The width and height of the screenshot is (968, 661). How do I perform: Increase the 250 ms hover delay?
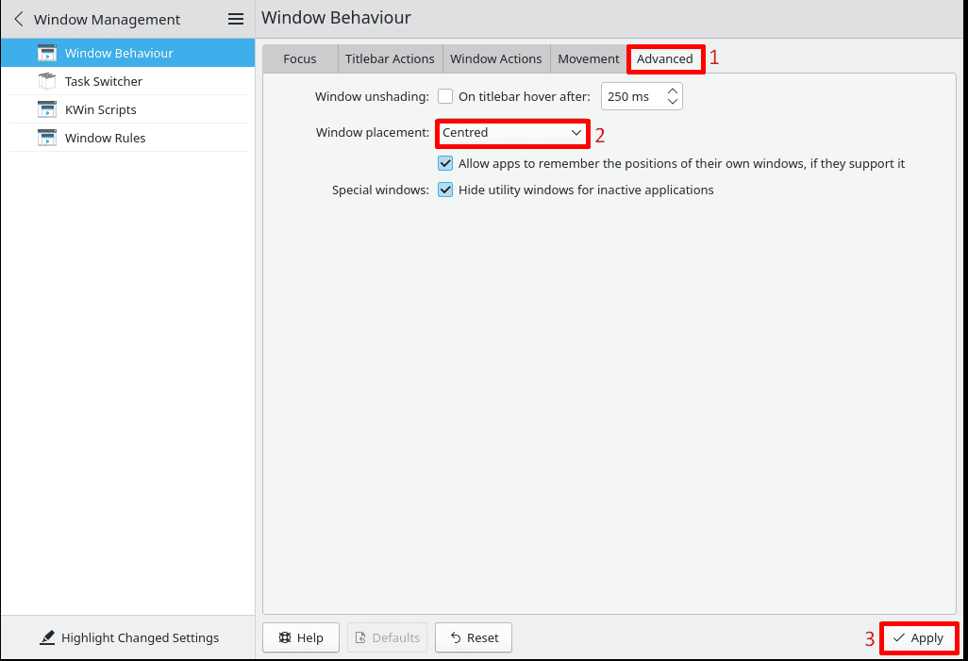pyautogui.click(x=673, y=91)
